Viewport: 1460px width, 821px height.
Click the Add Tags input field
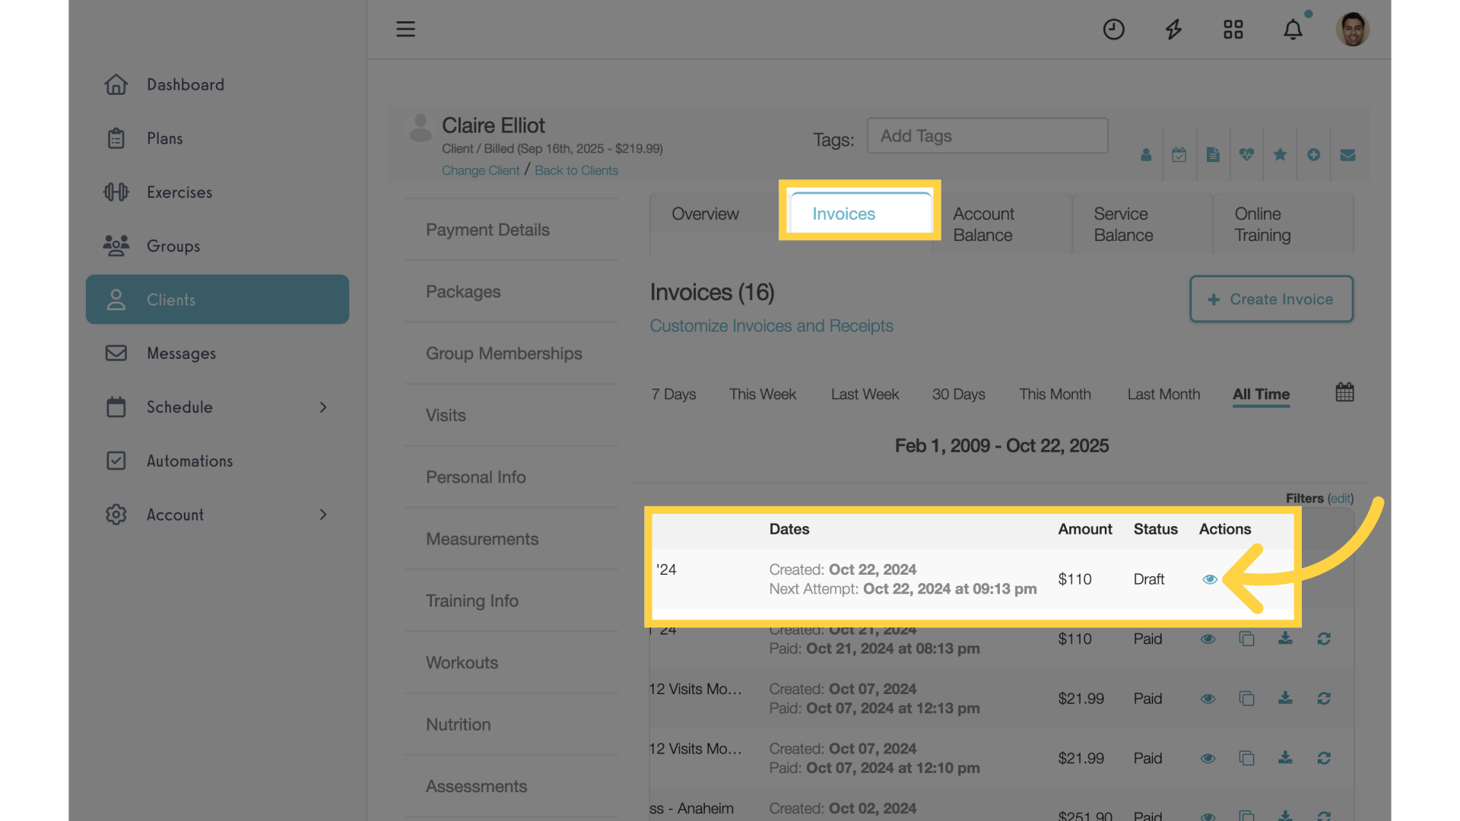coord(987,136)
